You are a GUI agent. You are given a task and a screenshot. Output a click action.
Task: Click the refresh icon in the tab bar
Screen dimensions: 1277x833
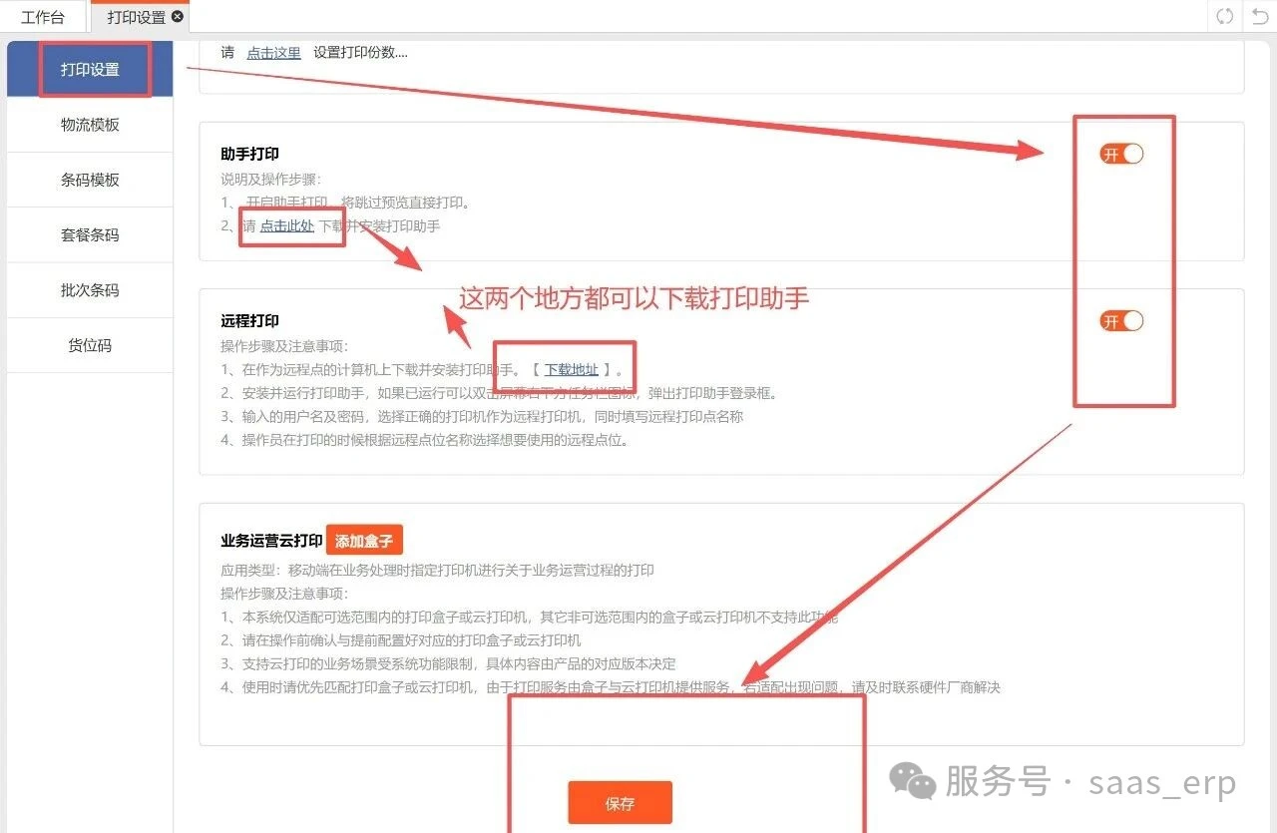[1224, 16]
